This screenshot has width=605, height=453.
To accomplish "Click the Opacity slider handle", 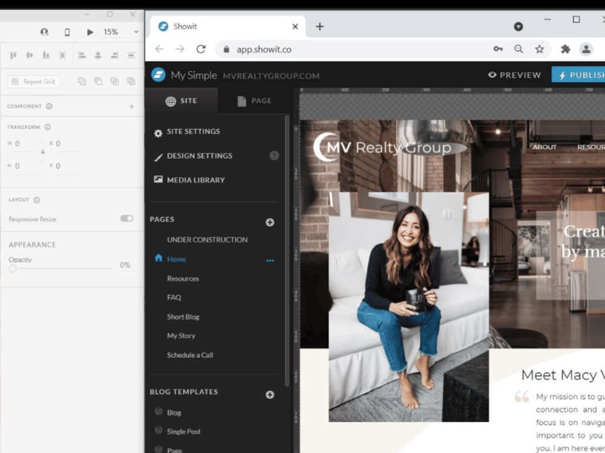I will point(13,268).
